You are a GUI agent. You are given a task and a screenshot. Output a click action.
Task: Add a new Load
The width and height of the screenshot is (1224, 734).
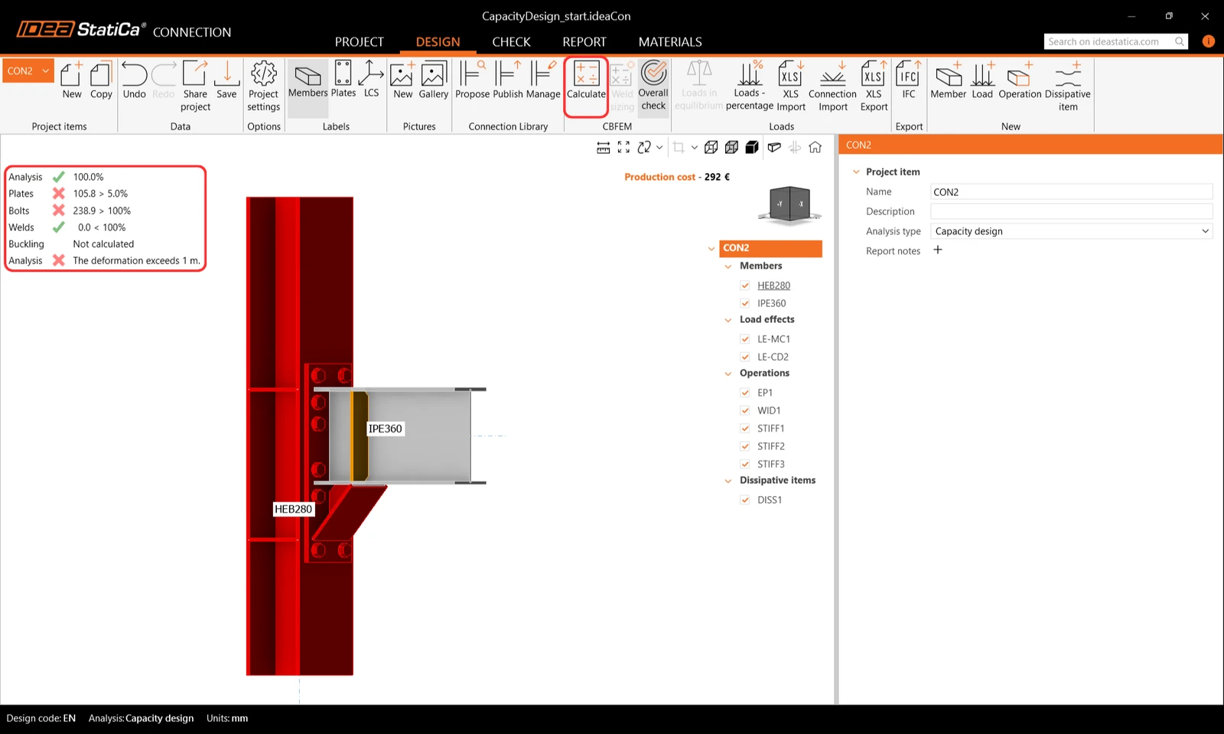[x=982, y=80]
